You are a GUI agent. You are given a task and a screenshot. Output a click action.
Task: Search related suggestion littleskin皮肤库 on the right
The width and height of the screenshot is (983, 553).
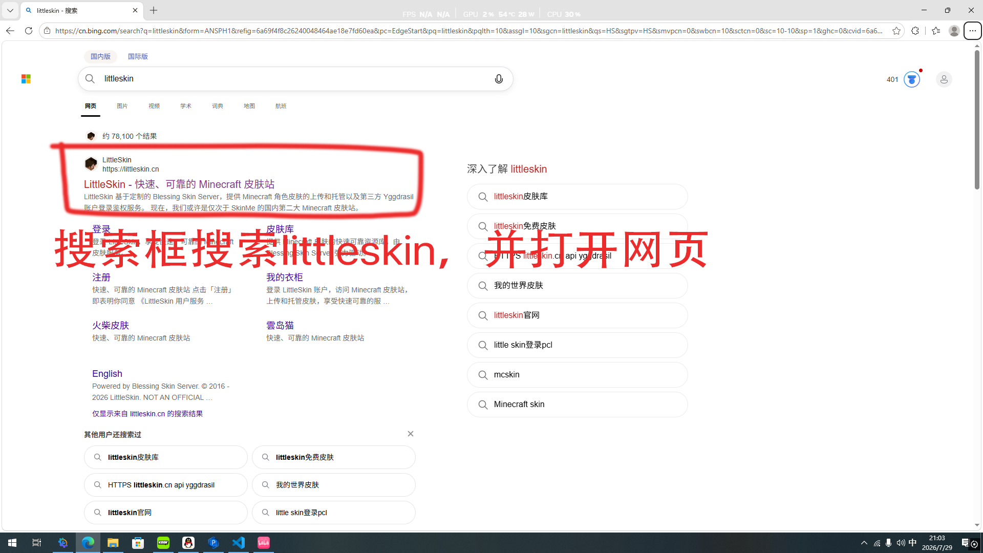[x=577, y=197]
